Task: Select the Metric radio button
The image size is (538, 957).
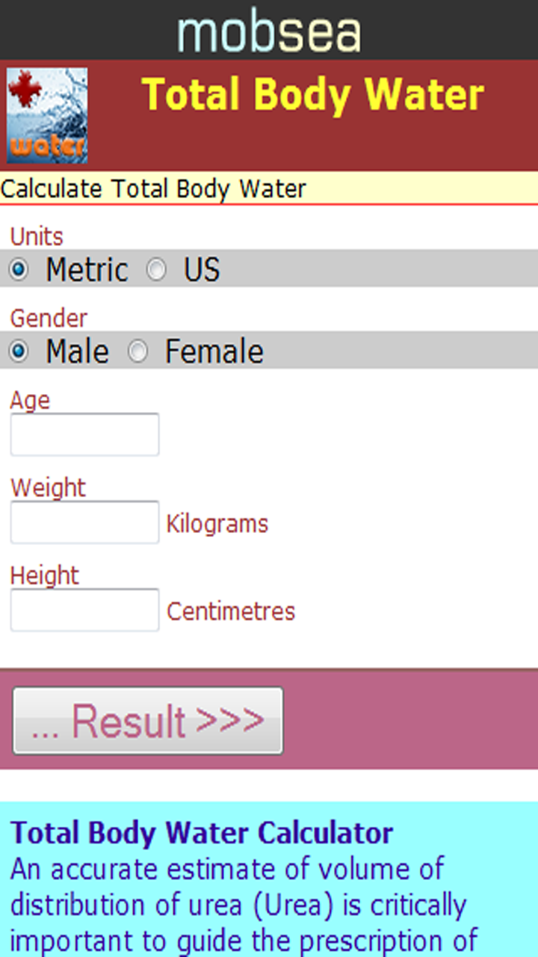Action: [17, 271]
